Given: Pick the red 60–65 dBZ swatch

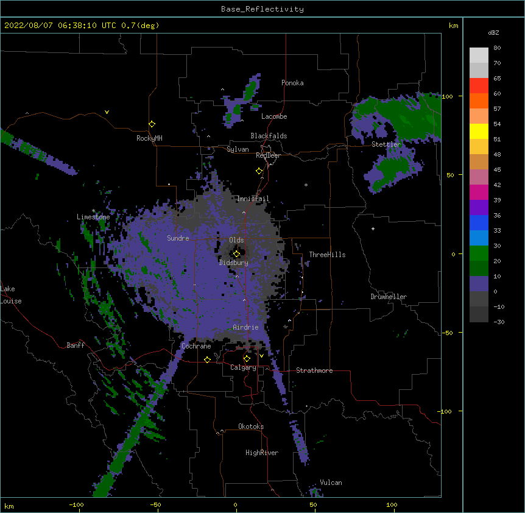Looking at the screenshot, I should click(x=479, y=86).
